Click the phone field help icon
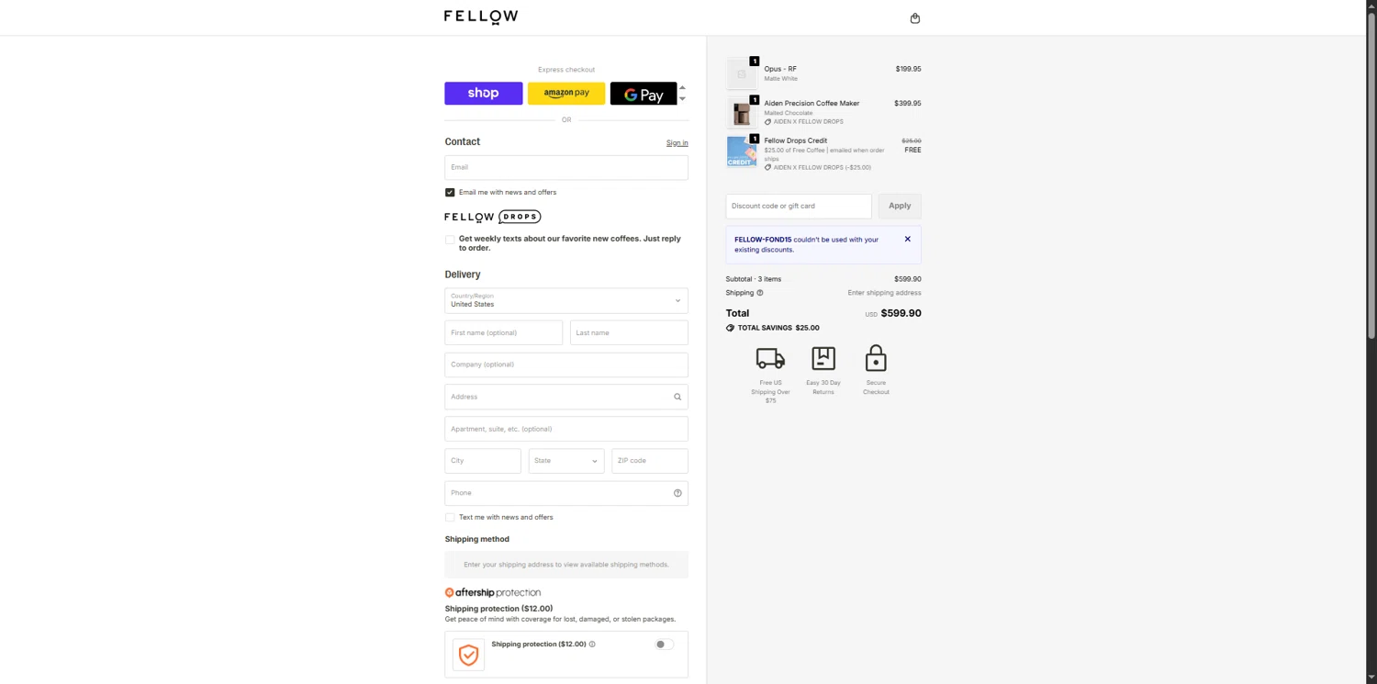 (677, 493)
